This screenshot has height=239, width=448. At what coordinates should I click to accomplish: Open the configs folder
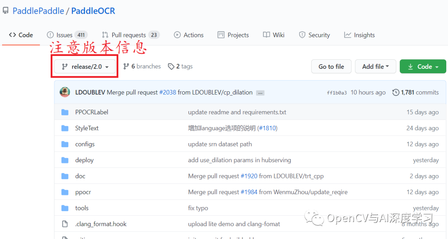(x=85, y=144)
